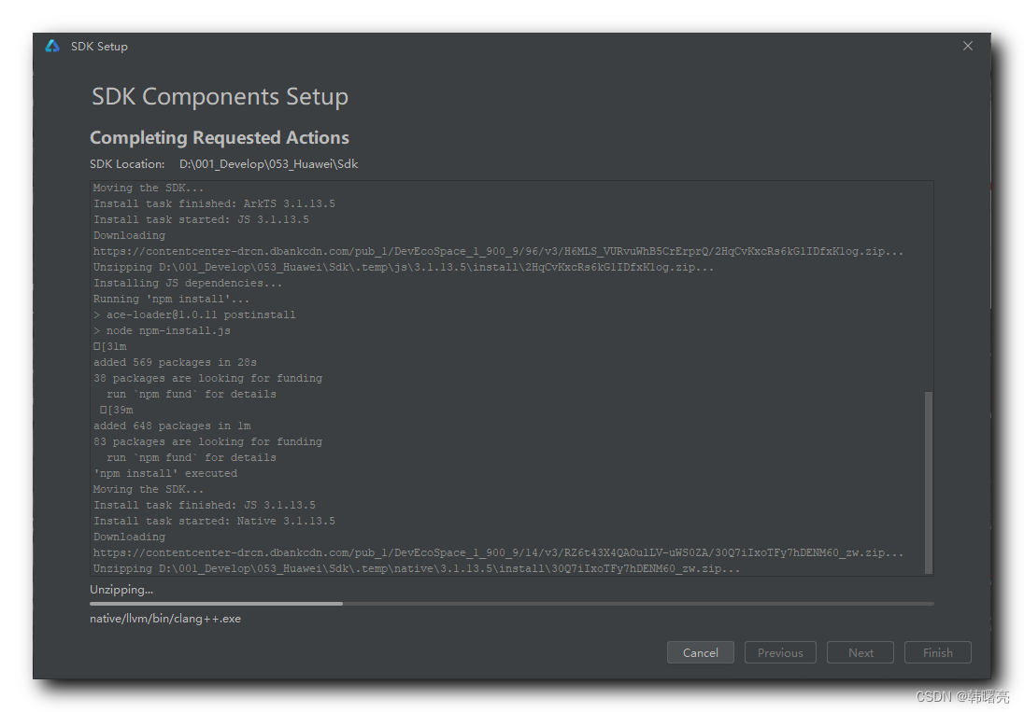The image size is (1024, 712).
Task: Click the unzipping progress bar
Action: 511,604
